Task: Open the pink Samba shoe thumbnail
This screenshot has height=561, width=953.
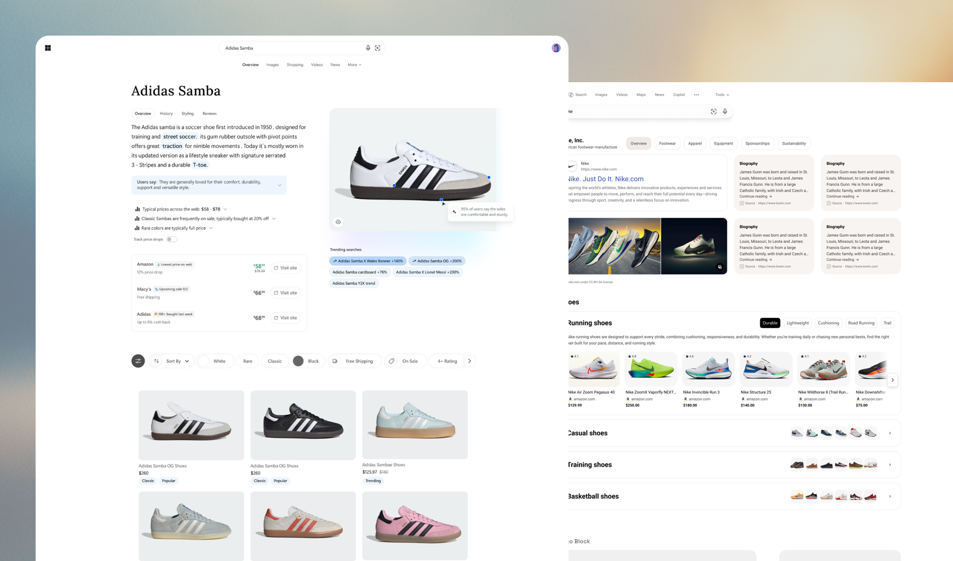Action: pyautogui.click(x=415, y=526)
